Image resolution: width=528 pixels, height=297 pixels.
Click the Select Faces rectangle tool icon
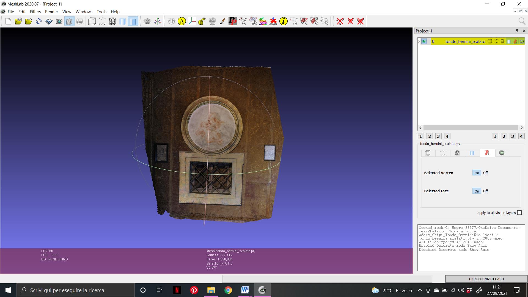304,21
